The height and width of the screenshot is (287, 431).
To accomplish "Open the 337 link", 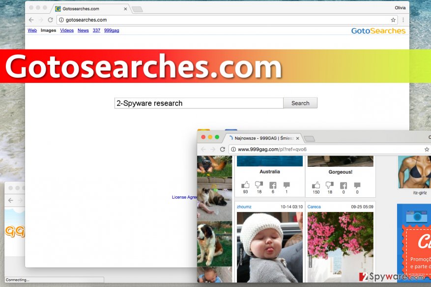I will [96, 30].
